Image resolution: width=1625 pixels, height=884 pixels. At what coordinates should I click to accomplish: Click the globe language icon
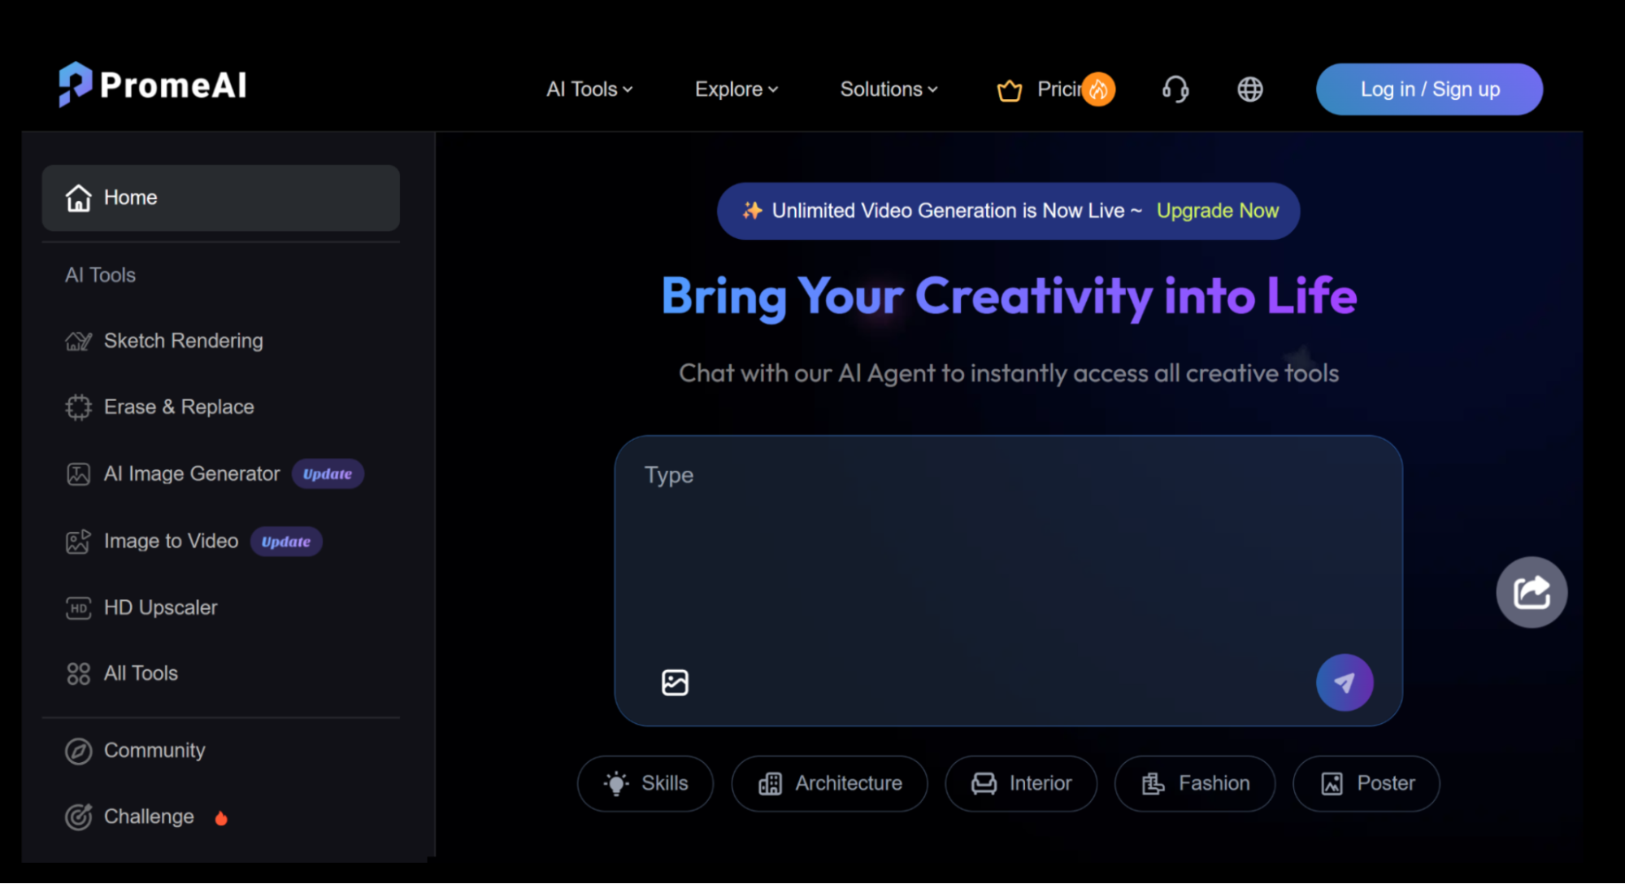(1249, 89)
